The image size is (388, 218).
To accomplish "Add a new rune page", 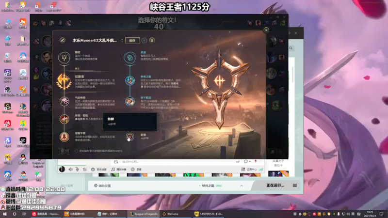I will coord(144,40).
